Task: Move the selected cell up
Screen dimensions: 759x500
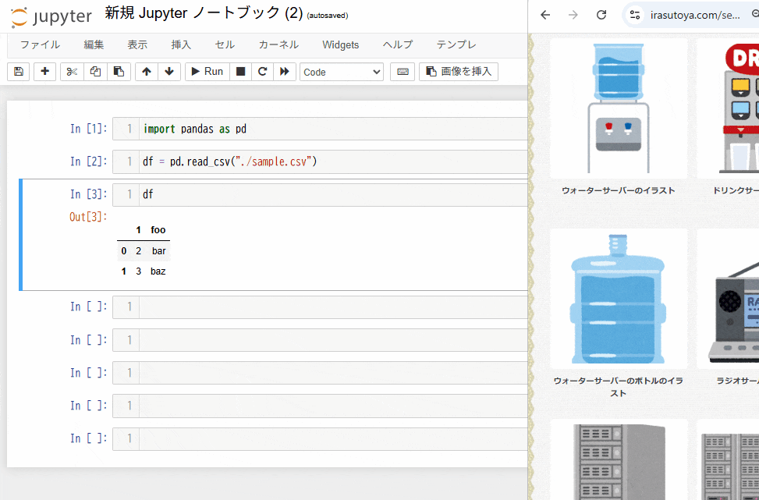Action: [147, 71]
